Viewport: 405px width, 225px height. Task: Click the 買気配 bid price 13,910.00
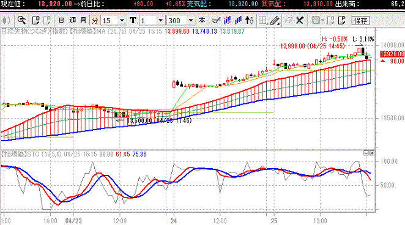(x=318, y=4)
